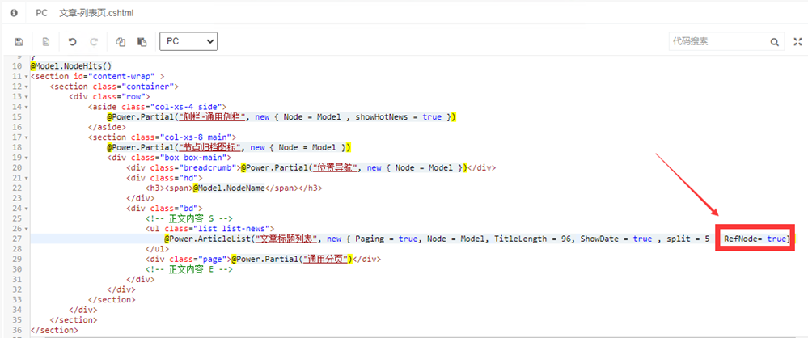Click RefNode= true on line 27
This screenshot has width=808, height=338.
point(755,239)
